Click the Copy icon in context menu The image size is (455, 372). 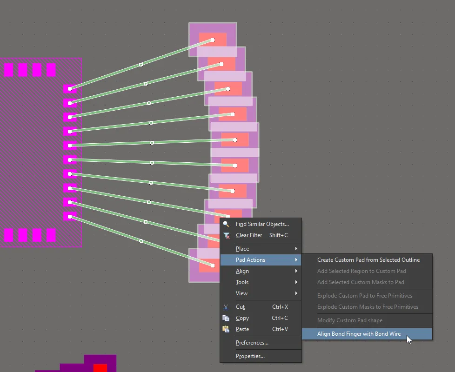[x=226, y=318]
